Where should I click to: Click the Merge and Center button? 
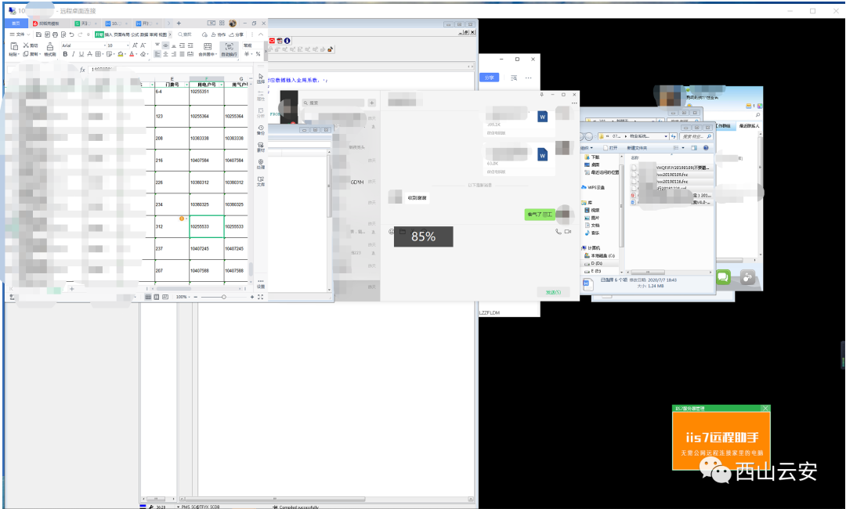point(207,49)
